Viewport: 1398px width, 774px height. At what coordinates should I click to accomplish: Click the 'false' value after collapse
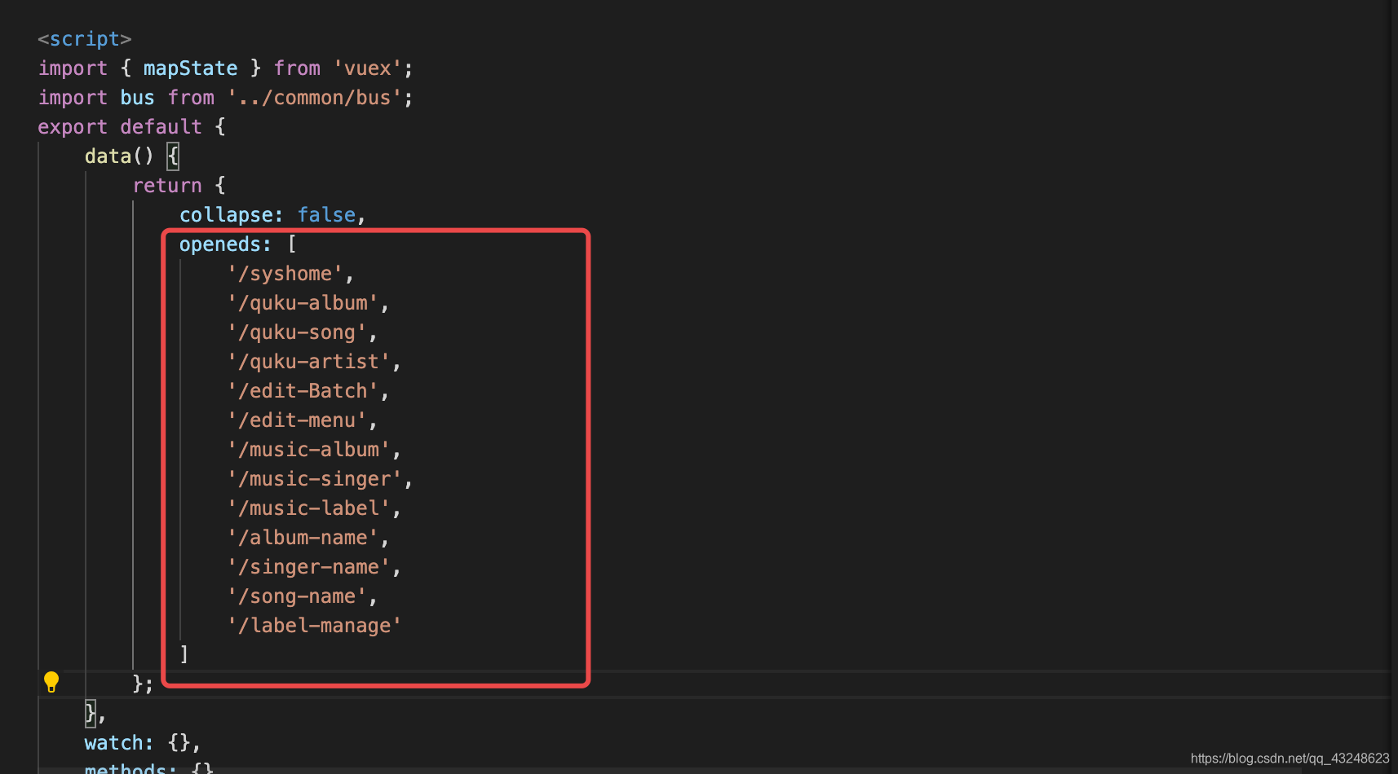click(326, 215)
